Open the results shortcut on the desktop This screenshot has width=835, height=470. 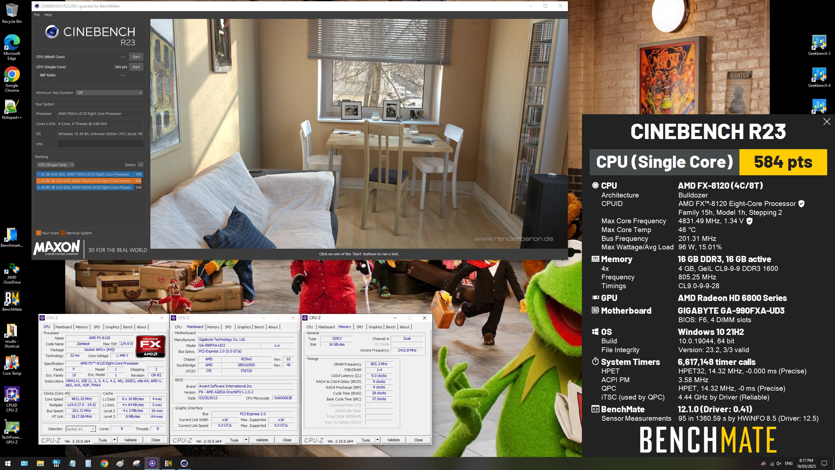12,336
